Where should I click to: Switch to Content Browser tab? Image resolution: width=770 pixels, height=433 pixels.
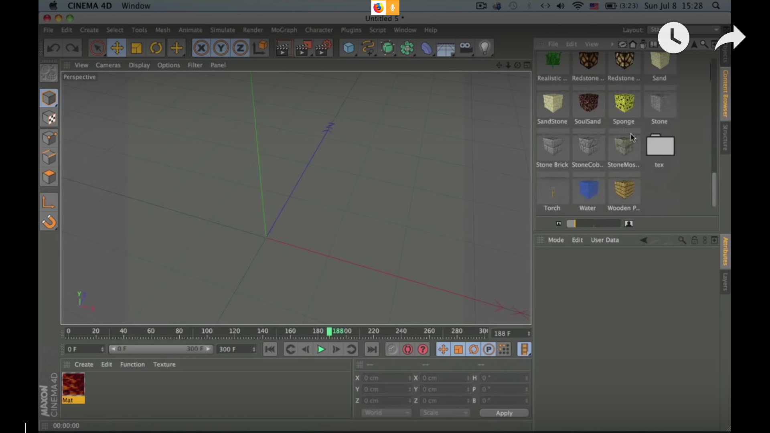(x=725, y=93)
